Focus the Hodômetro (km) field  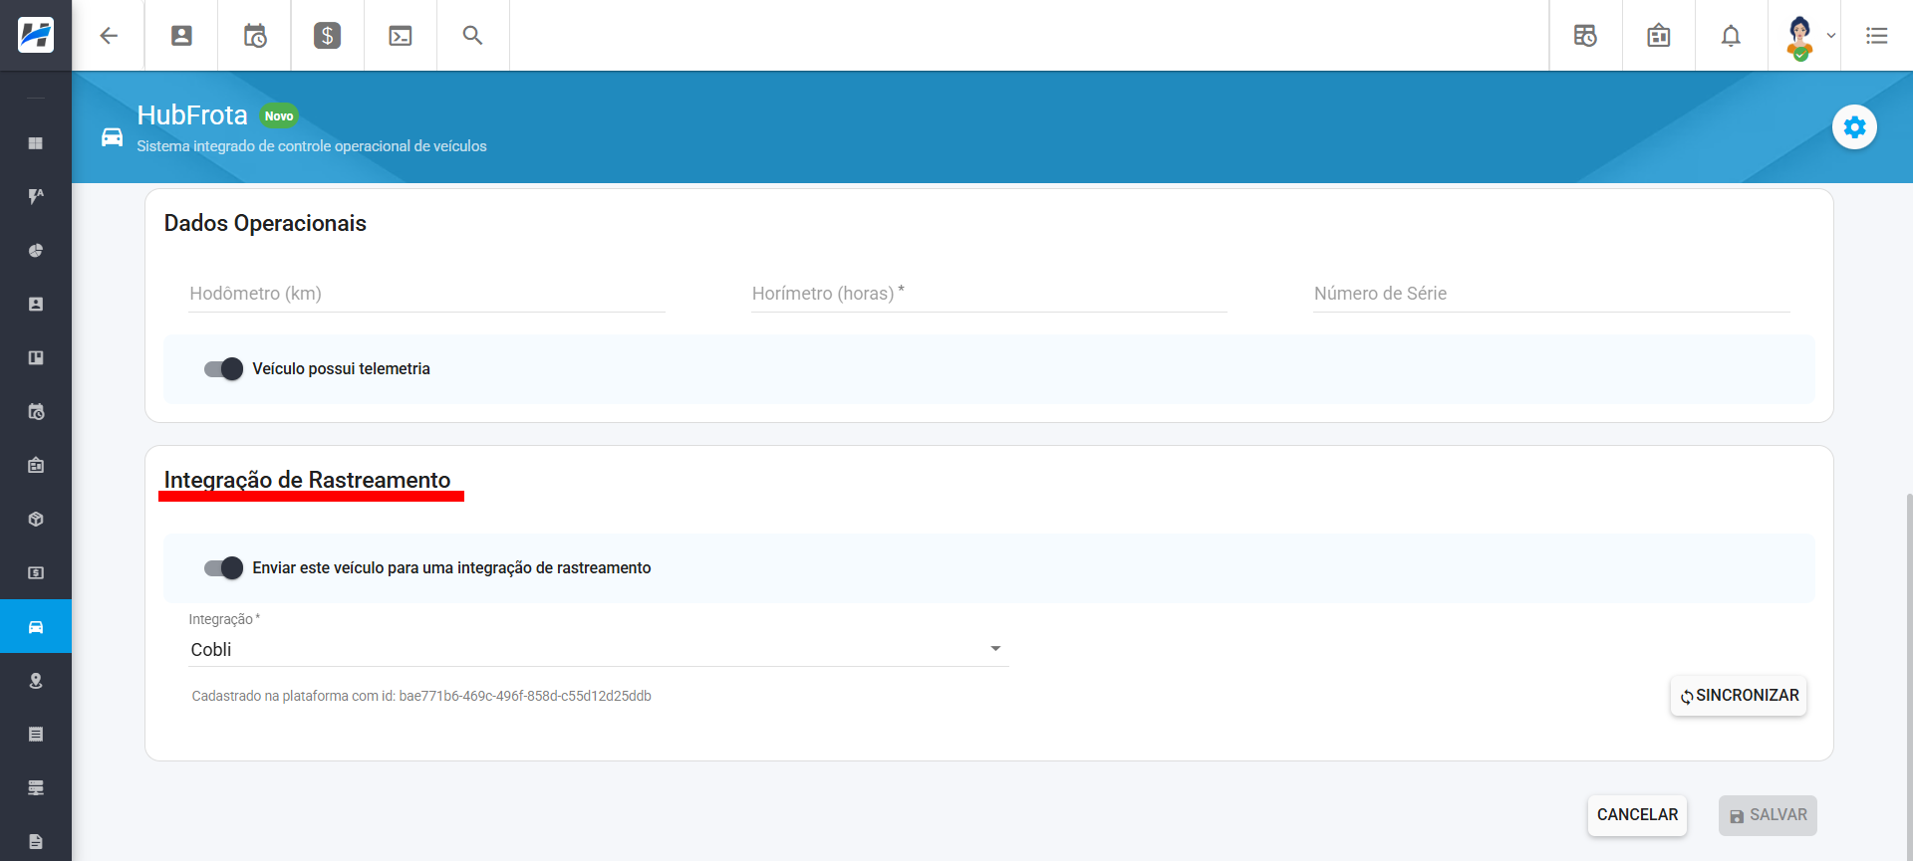pos(426,294)
